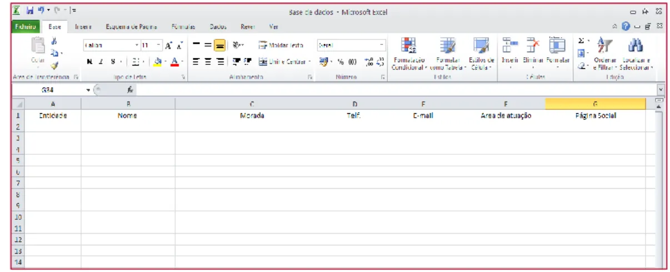Open the font name dropdown arrow
Image resolution: width=670 pixels, height=272 pixels.
pyautogui.click(x=137, y=46)
